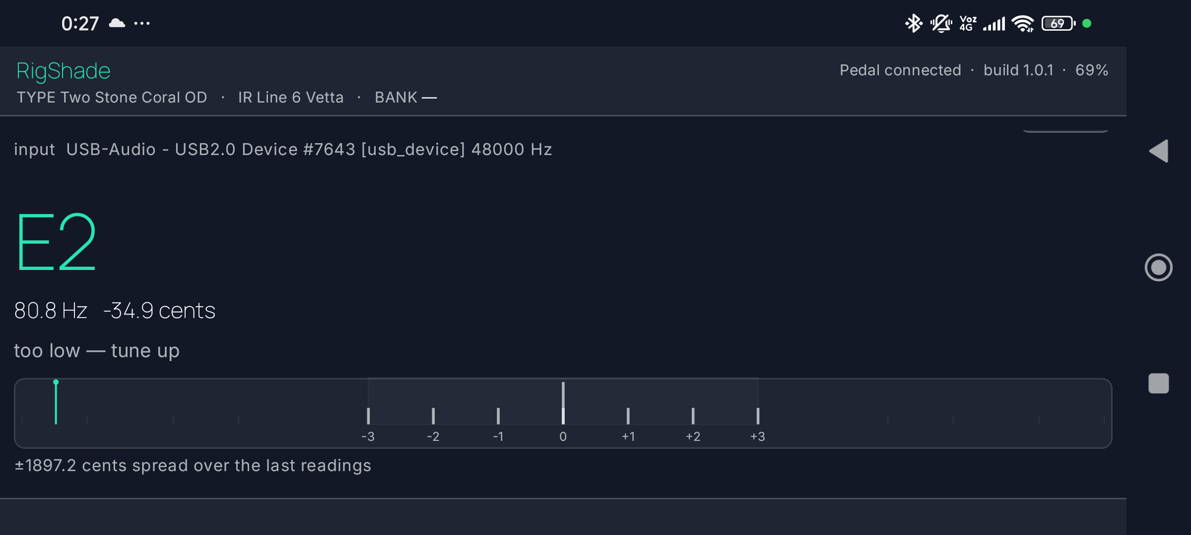Select IR Line 6 Vetta label
Screen dimensions: 1191x535
pyautogui.click(x=291, y=97)
